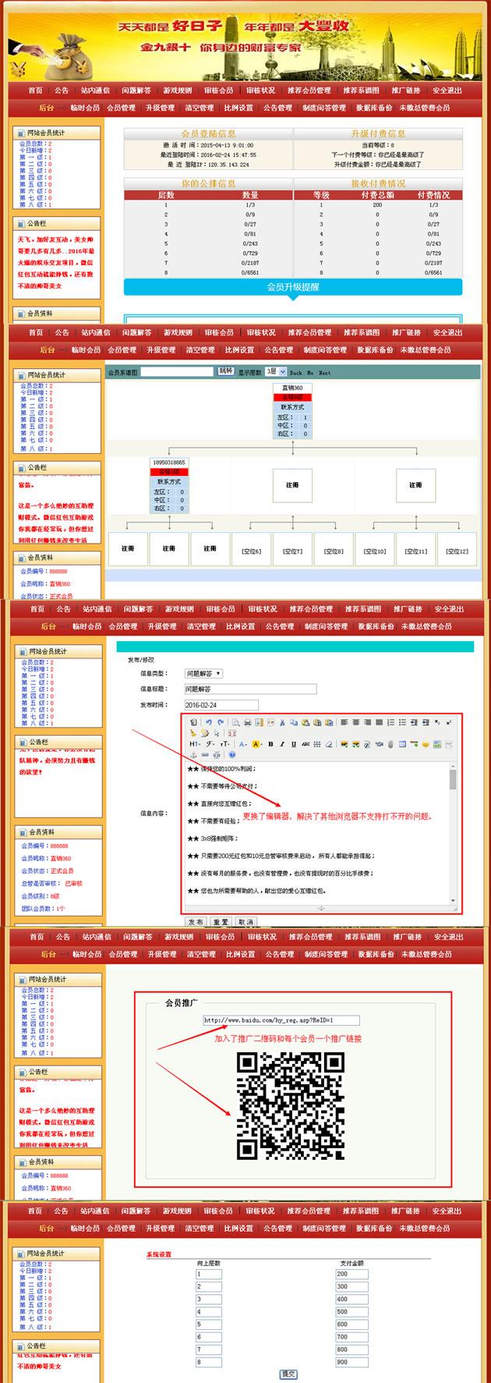Open the editor's font size (тT) menu
The image size is (491, 1383).
point(225,744)
